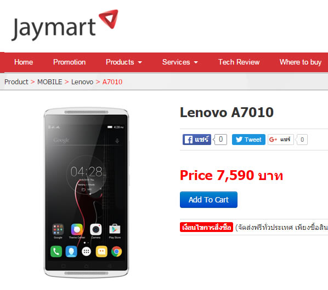Expand the Products dropdown menu
Image resolution: width=328 pixels, height=290 pixels.
tap(124, 62)
